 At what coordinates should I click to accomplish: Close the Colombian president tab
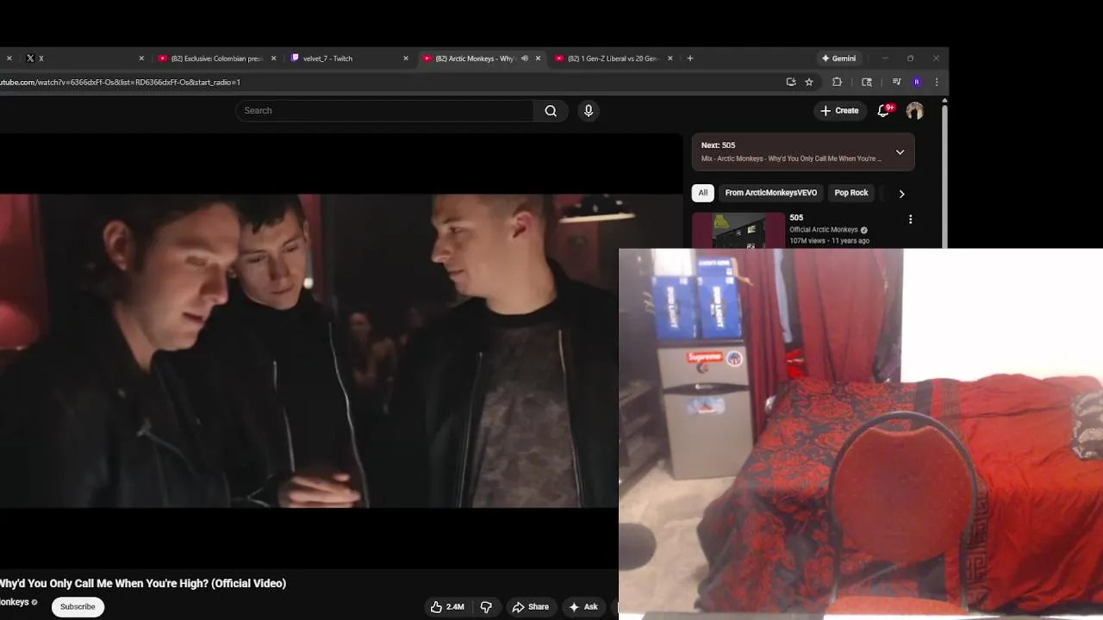coord(274,59)
